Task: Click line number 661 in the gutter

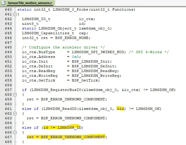Action: pyautogui.click(x=8, y=109)
